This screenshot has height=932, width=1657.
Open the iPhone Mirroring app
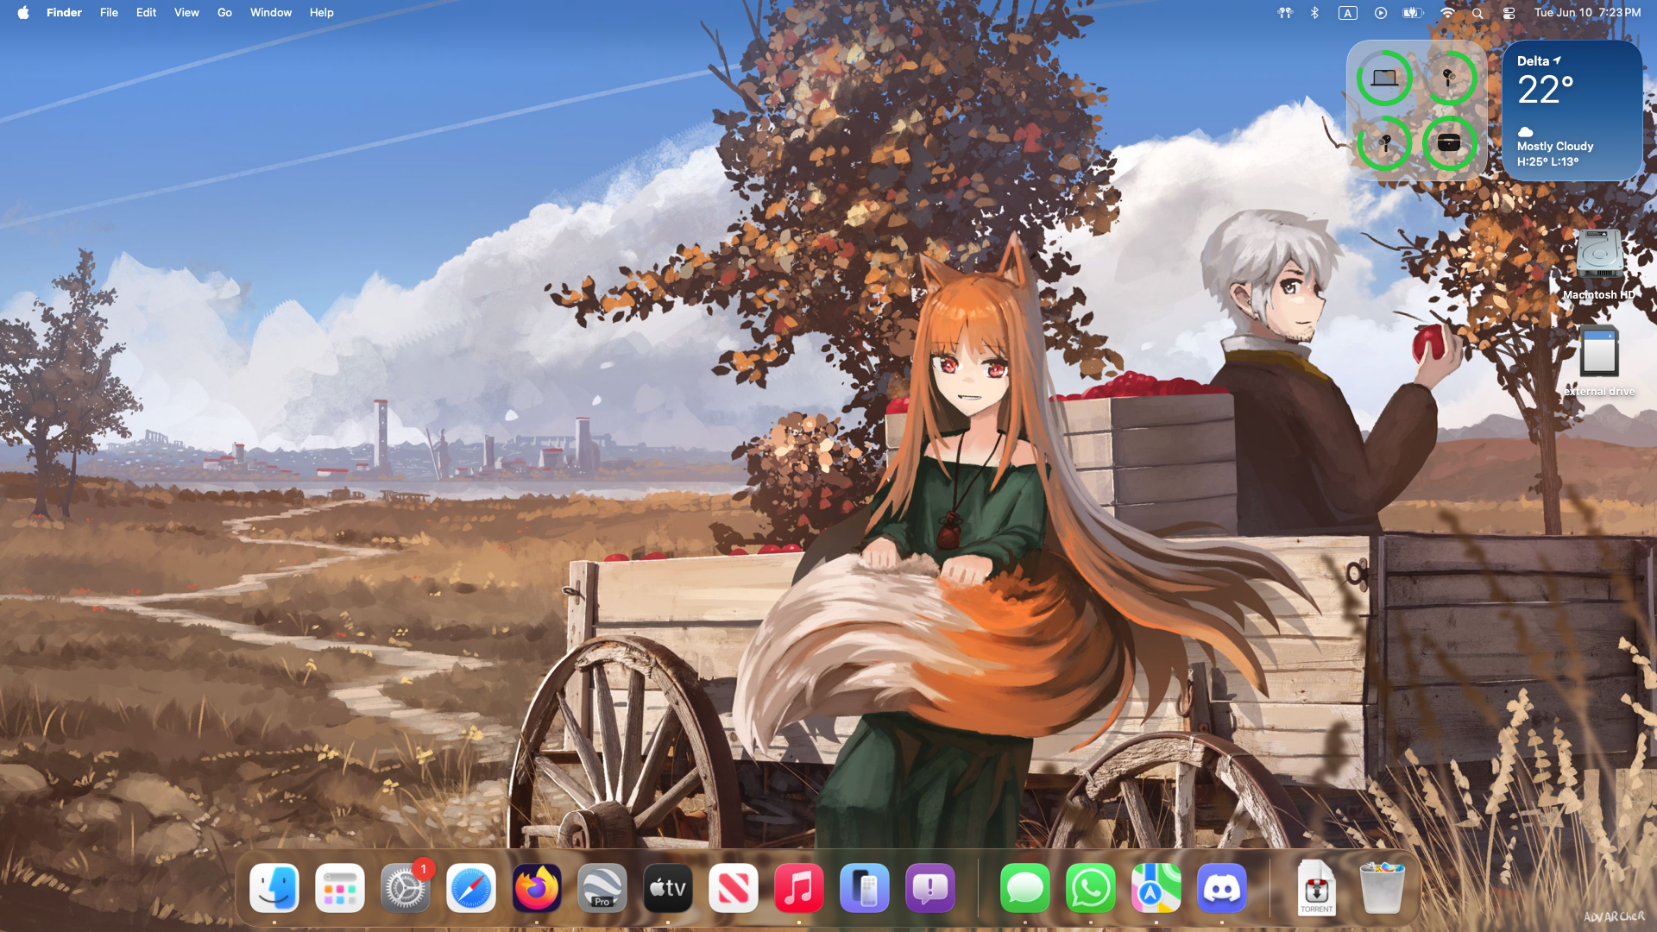coord(865,888)
